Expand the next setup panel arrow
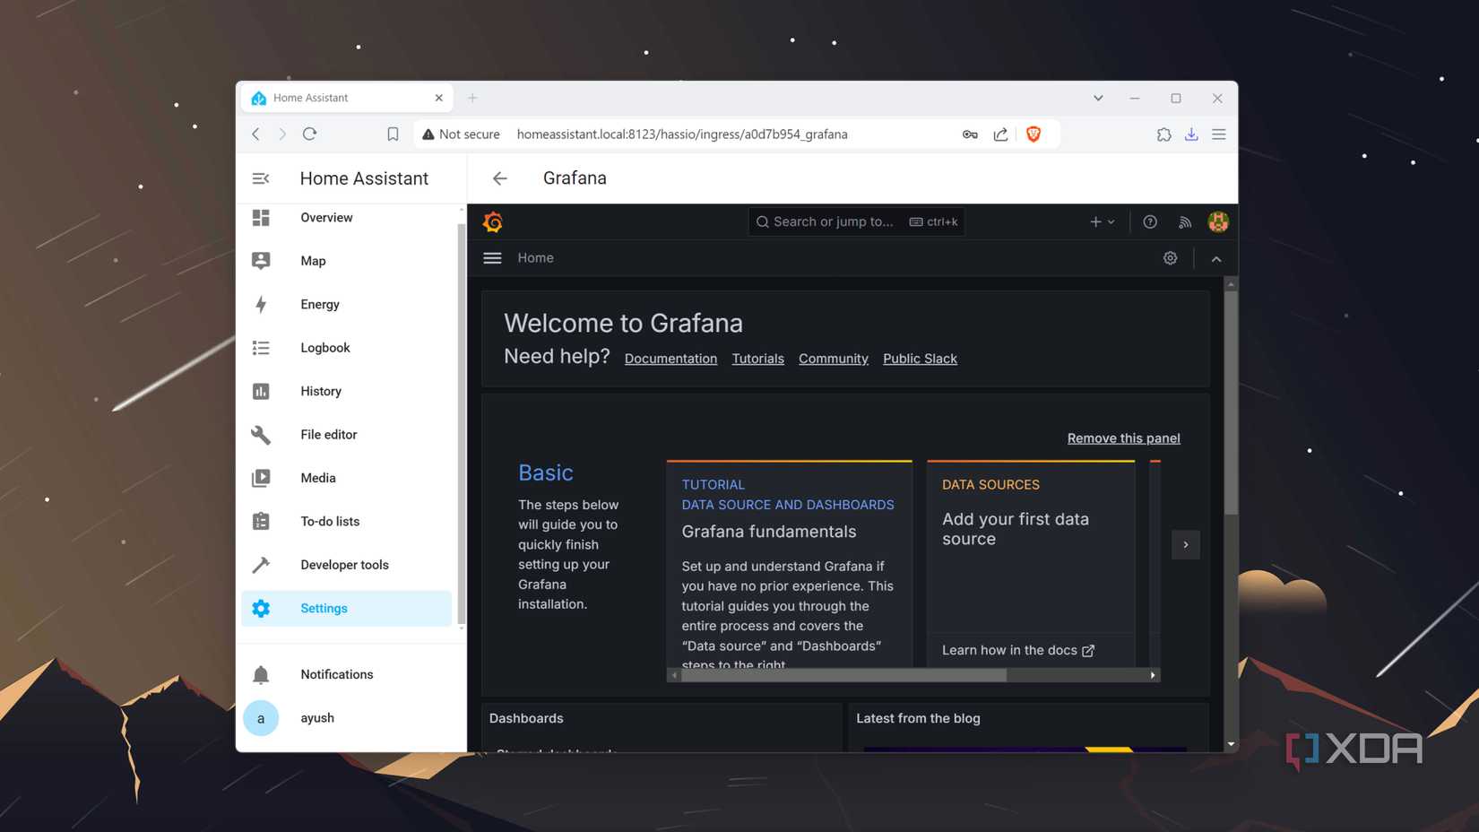 (x=1185, y=544)
